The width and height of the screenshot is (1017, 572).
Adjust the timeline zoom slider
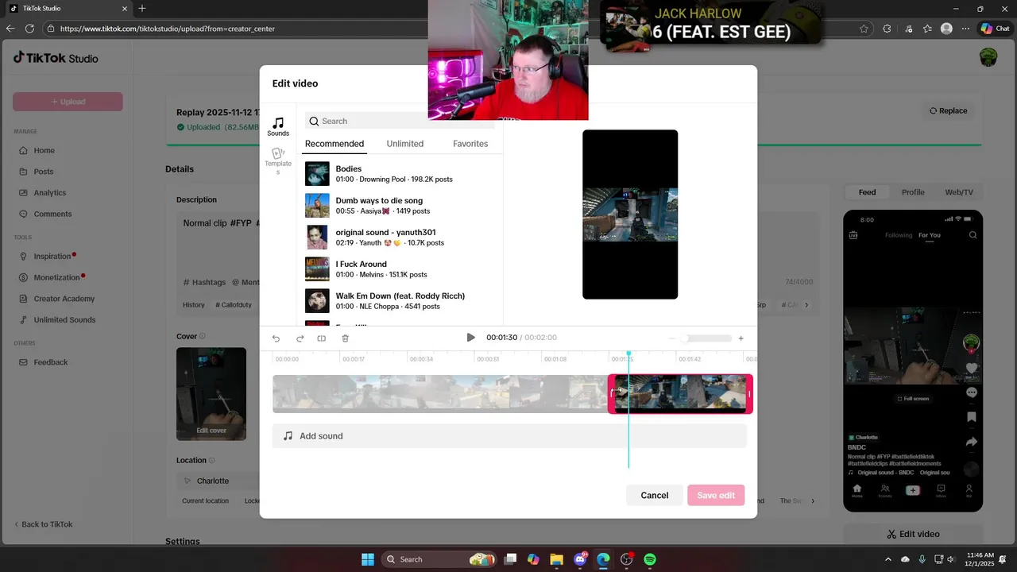[707, 338]
